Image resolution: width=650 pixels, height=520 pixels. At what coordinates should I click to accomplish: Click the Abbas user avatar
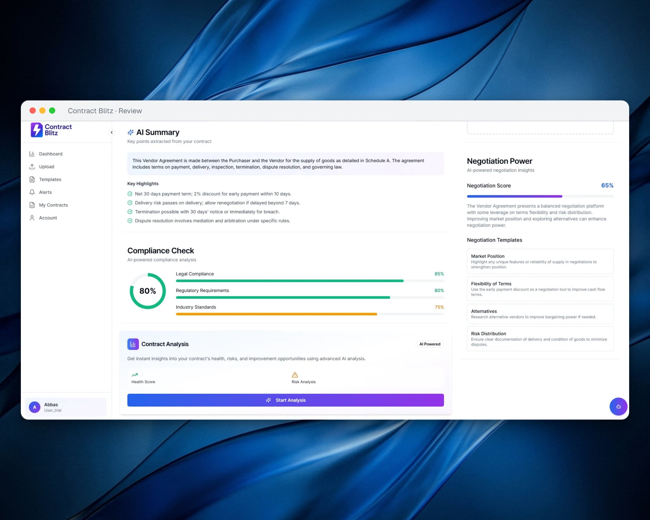click(35, 407)
